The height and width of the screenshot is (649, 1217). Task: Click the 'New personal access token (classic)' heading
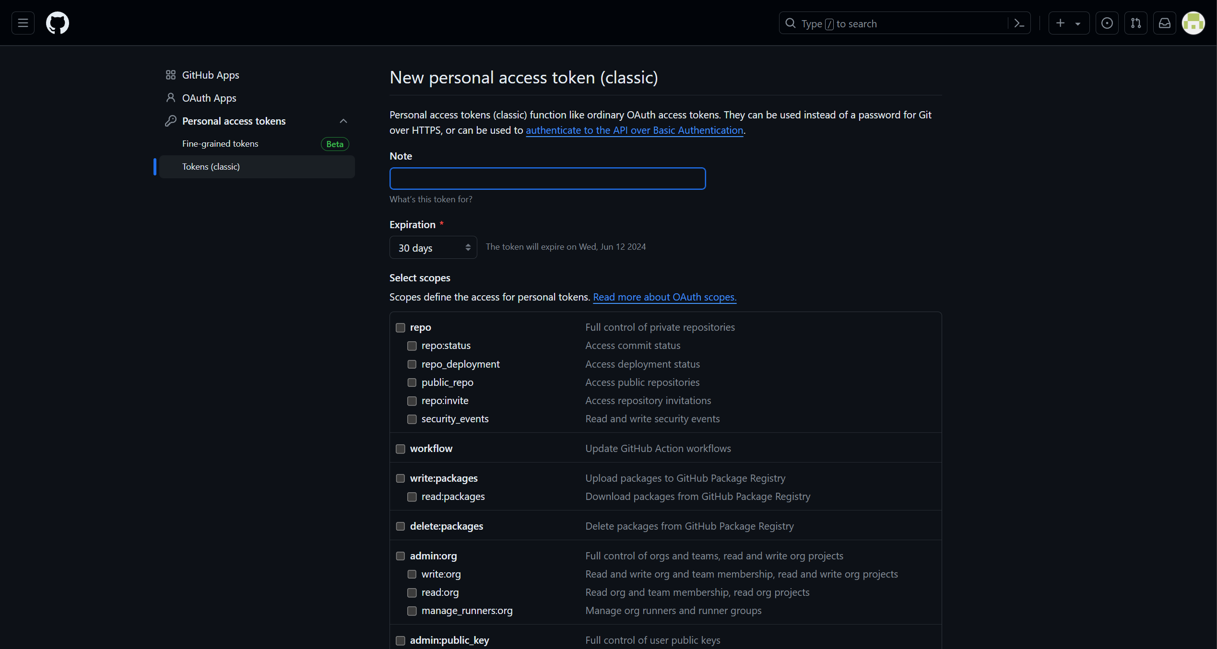pos(524,78)
